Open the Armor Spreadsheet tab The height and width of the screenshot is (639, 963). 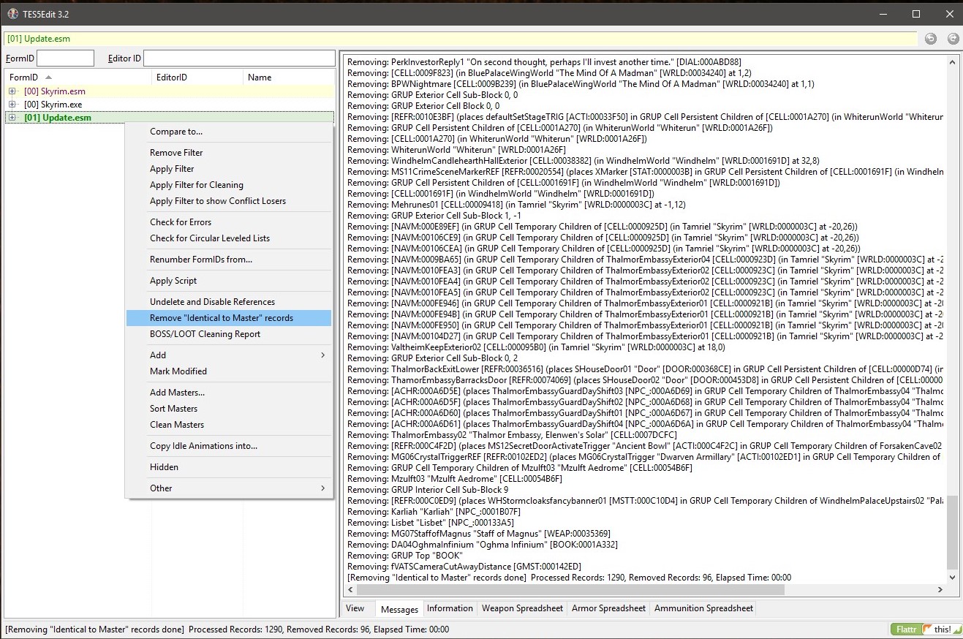(x=608, y=608)
